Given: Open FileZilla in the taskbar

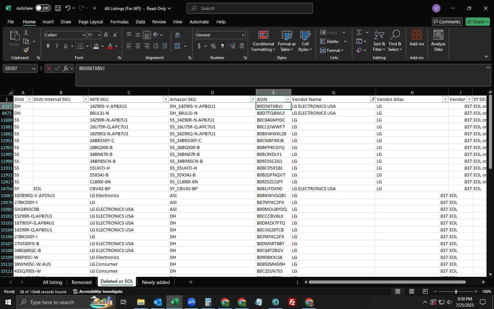Looking at the screenshot, I should (x=292, y=302).
